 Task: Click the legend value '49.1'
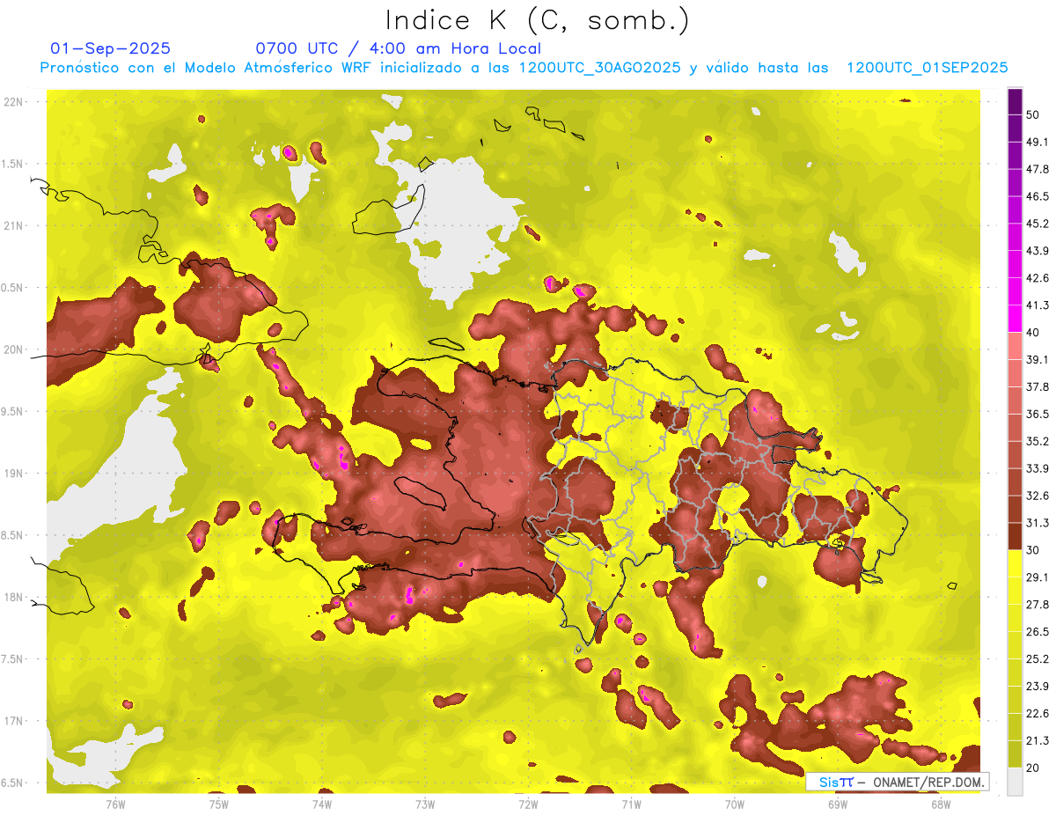click(x=1038, y=142)
